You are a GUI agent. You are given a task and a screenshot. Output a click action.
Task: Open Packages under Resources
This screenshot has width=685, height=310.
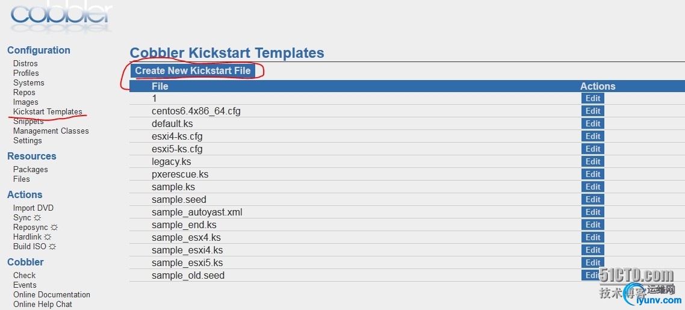[x=30, y=169]
